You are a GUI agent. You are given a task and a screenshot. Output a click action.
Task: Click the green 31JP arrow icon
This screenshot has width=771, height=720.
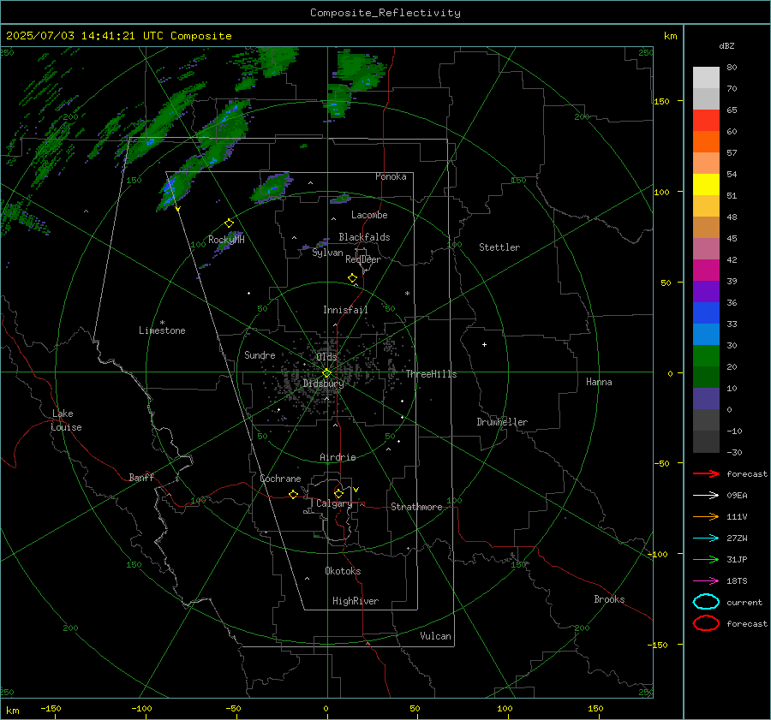pos(706,559)
